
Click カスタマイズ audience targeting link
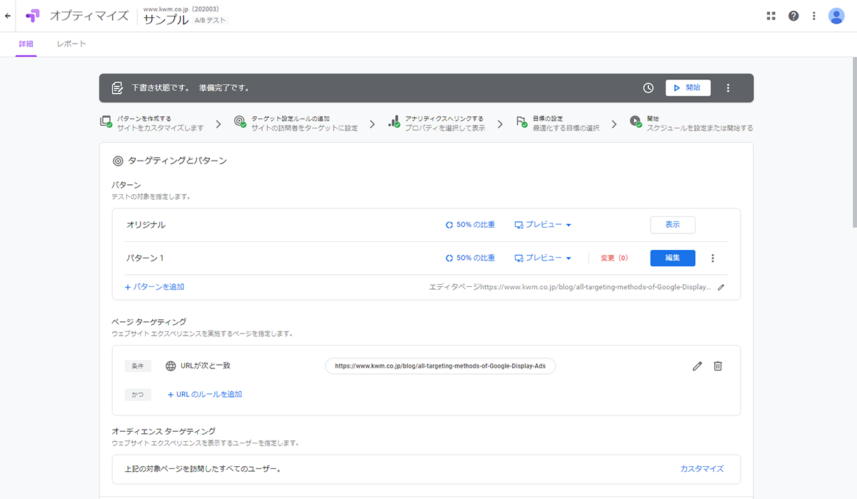[702, 469]
